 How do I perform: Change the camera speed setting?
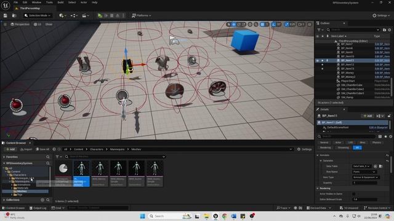301,25
